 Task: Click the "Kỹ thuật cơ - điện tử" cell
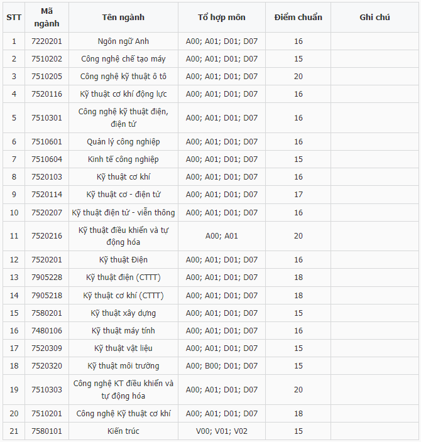[x=123, y=195]
